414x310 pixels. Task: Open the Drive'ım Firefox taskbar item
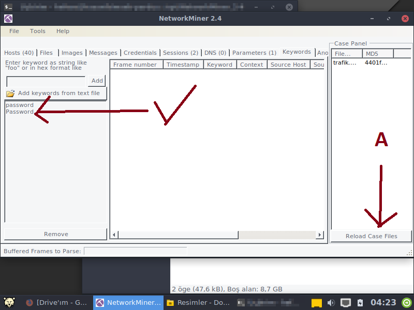click(56, 302)
